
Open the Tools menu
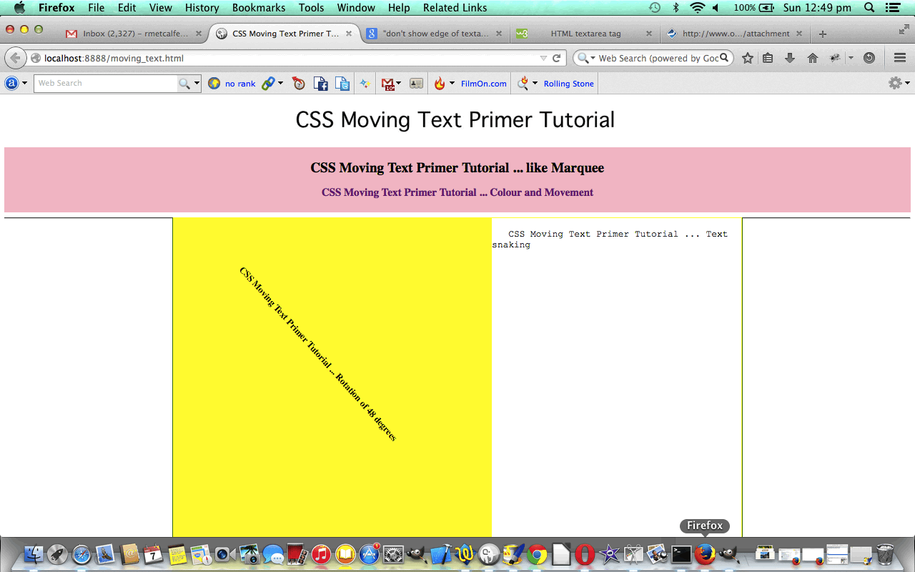coord(311,8)
